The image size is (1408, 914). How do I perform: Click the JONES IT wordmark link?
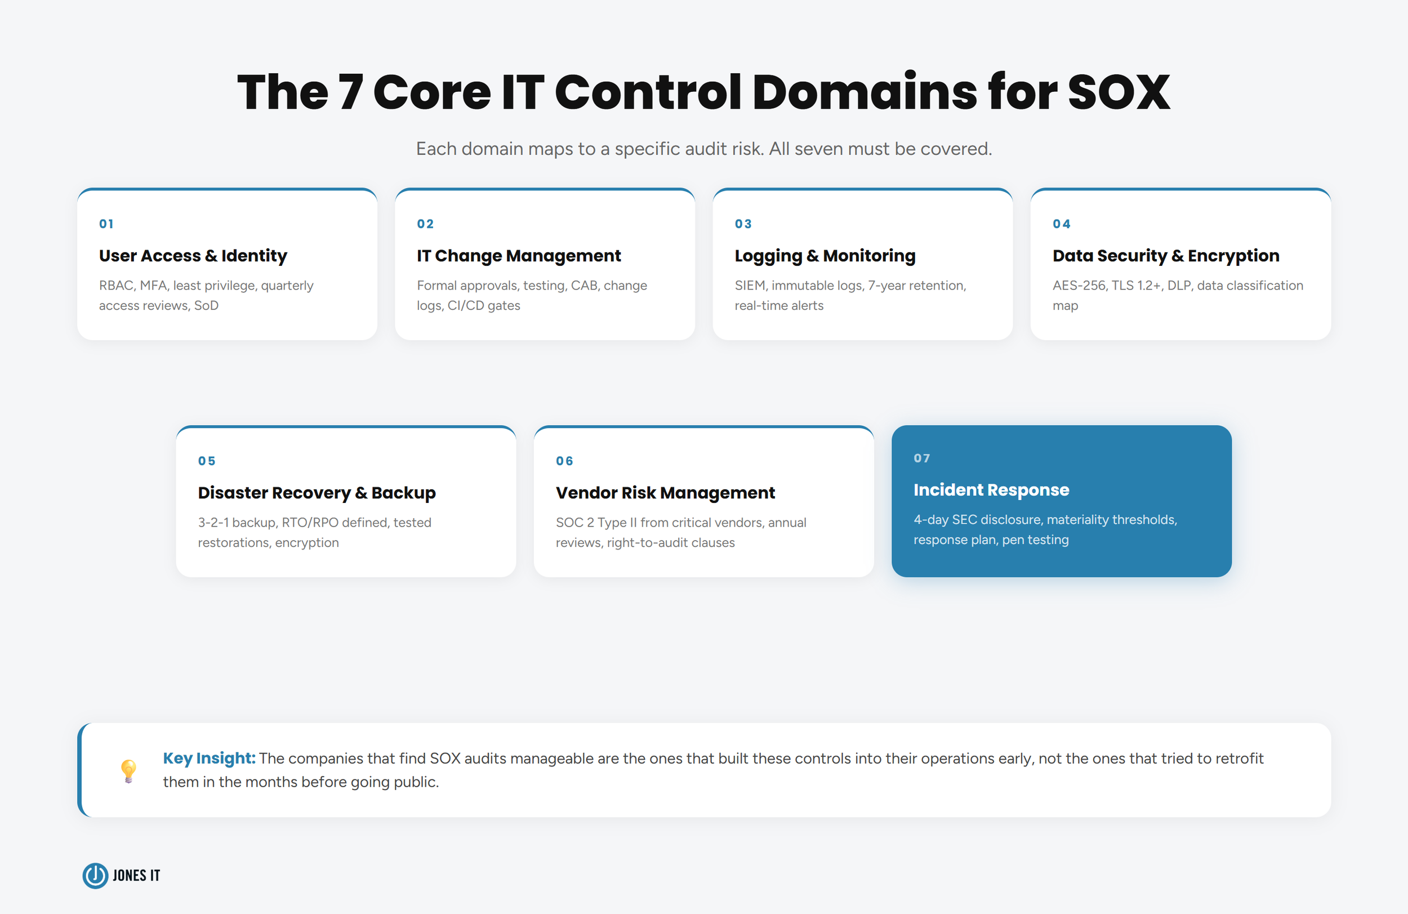tap(136, 876)
